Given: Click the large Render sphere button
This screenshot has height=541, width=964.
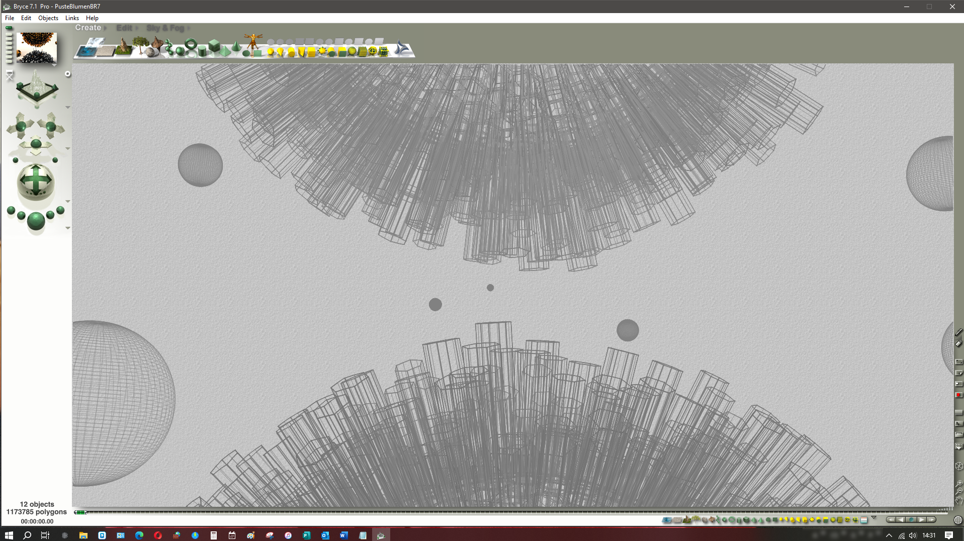Looking at the screenshot, I should click(36, 221).
